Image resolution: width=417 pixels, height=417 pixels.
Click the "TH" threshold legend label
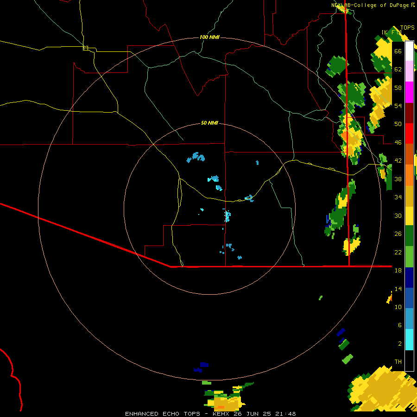(x=398, y=362)
